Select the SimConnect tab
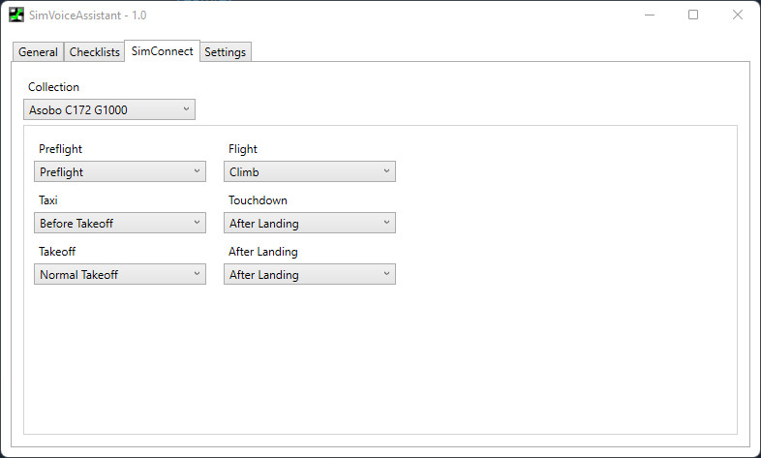Viewport: 761px width, 458px height. point(162,51)
